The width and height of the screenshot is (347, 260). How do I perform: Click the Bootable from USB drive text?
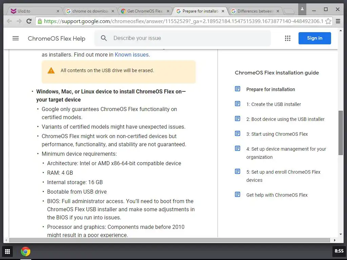click(77, 192)
